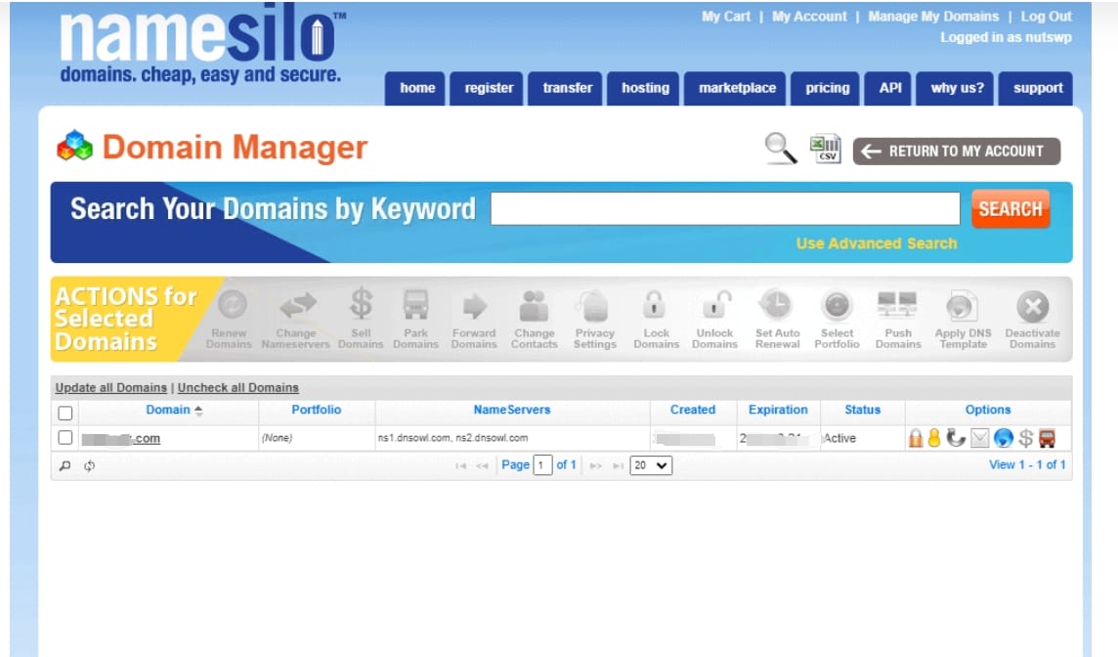Check the checkbox for the .com domain row
Screen dimensions: 1118x657
pyautogui.click(x=65, y=438)
